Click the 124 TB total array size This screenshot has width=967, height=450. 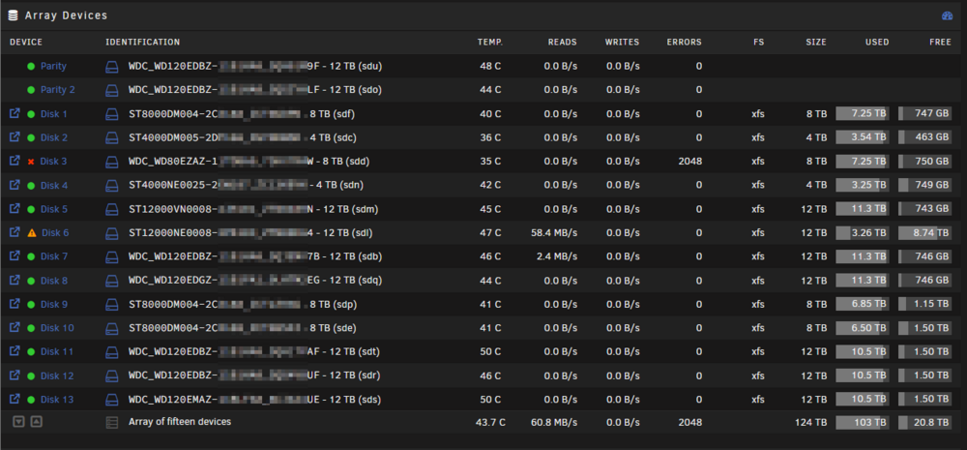click(813, 423)
